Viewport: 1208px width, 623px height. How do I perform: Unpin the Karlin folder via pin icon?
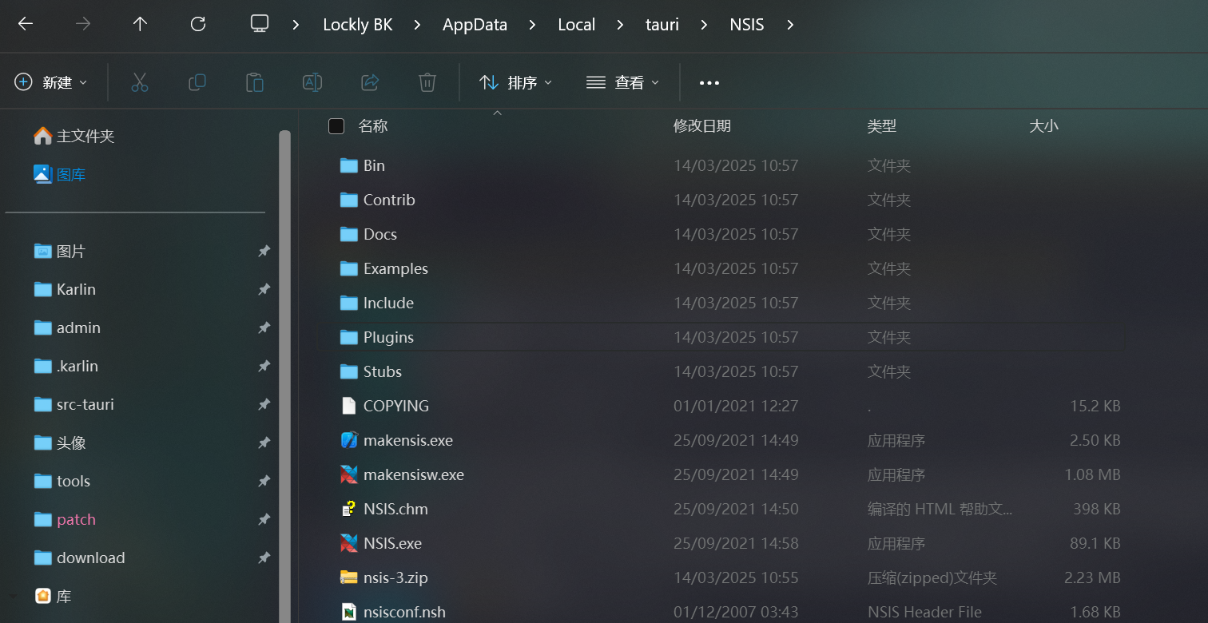point(264,290)
